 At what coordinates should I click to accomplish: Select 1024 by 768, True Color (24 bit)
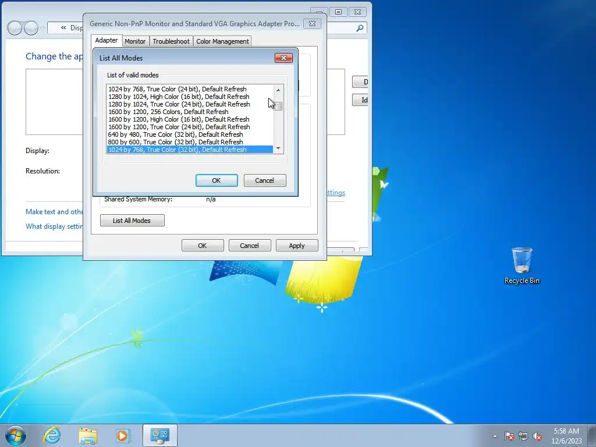190,89
